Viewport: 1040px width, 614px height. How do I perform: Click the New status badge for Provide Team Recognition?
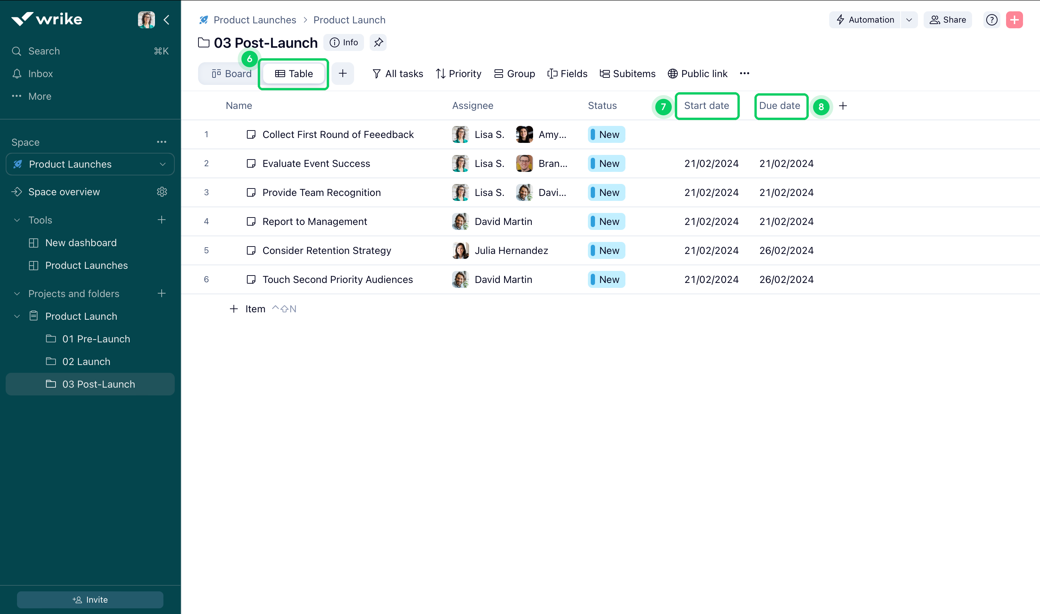pos(606,192)
